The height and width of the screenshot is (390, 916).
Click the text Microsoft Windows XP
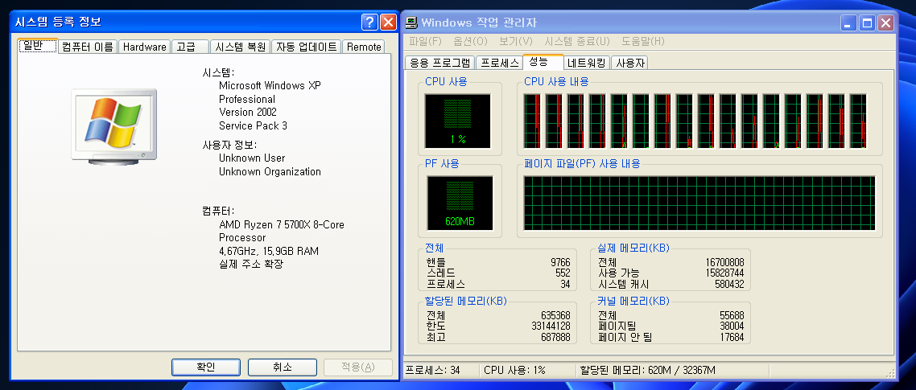pyautogui.click(x=270, y=86)
